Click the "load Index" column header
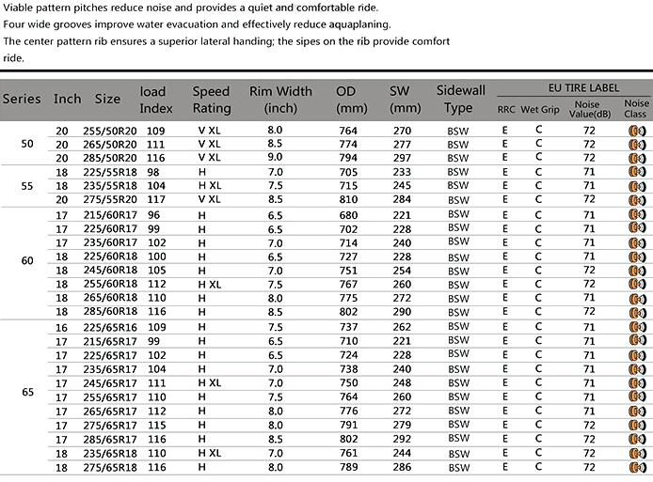Viewport: 653px width, 482px height. pos(156,100)
